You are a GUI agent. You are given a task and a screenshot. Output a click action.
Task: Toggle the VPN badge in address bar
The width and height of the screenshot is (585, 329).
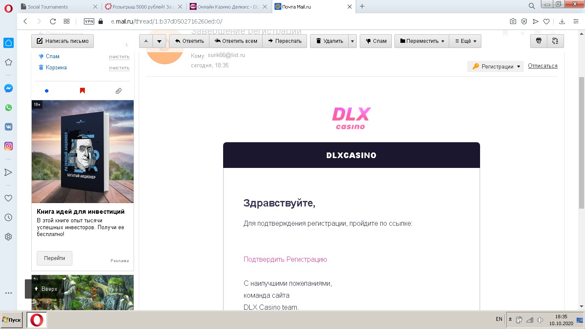click(x=89, y=21)
